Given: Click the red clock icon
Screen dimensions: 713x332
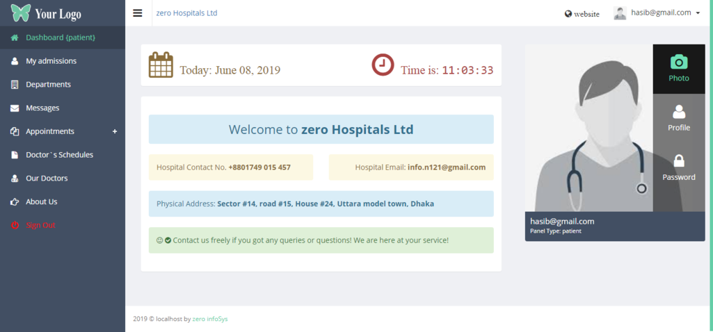Looking at the screenshot, I should [x=383, y=65].
